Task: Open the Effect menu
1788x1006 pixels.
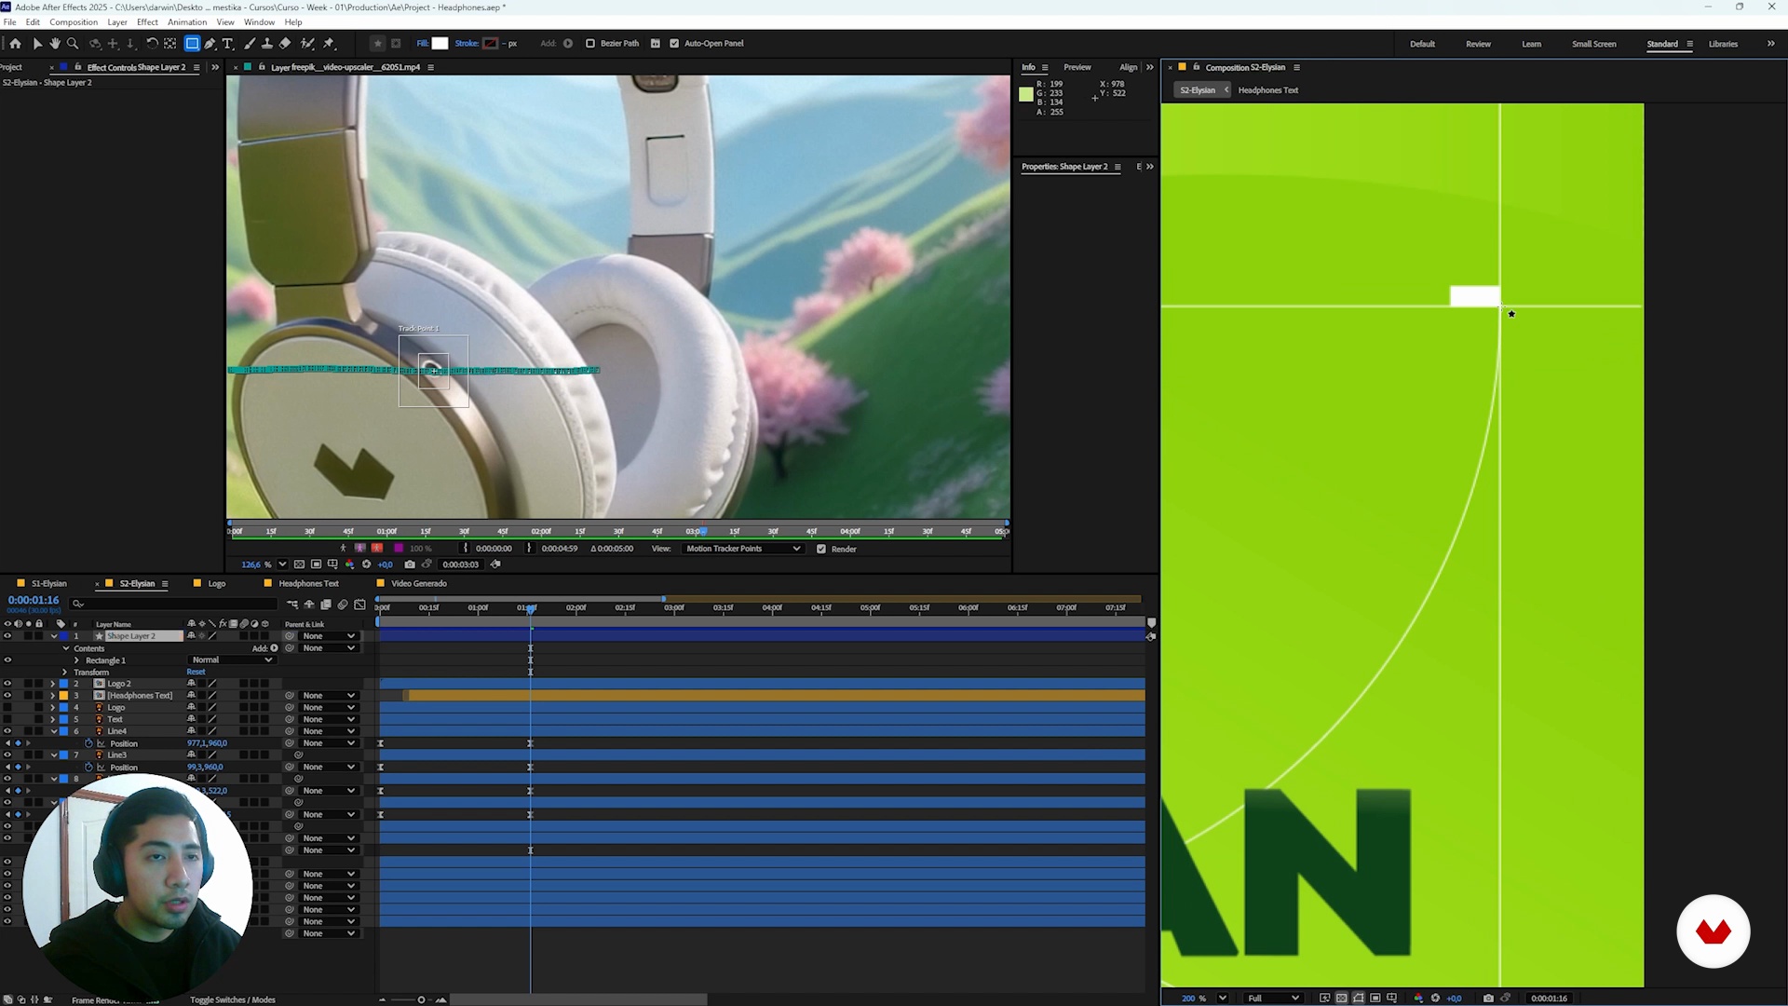Action: coord(147,22)
